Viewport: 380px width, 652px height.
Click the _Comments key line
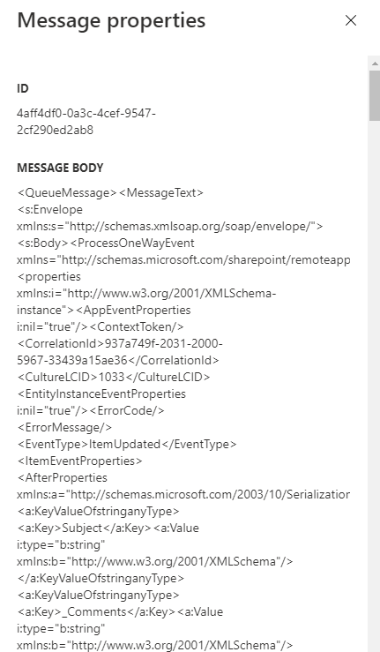tap(120, 612)
